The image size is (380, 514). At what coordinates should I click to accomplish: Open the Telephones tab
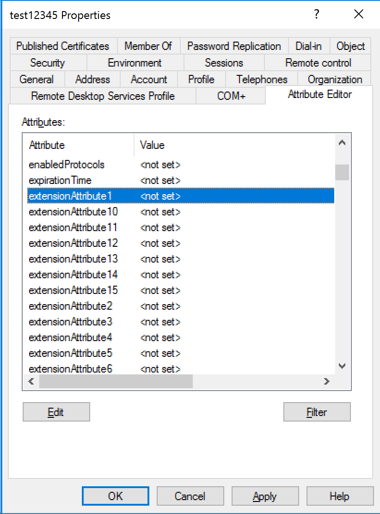pos(262,79)
